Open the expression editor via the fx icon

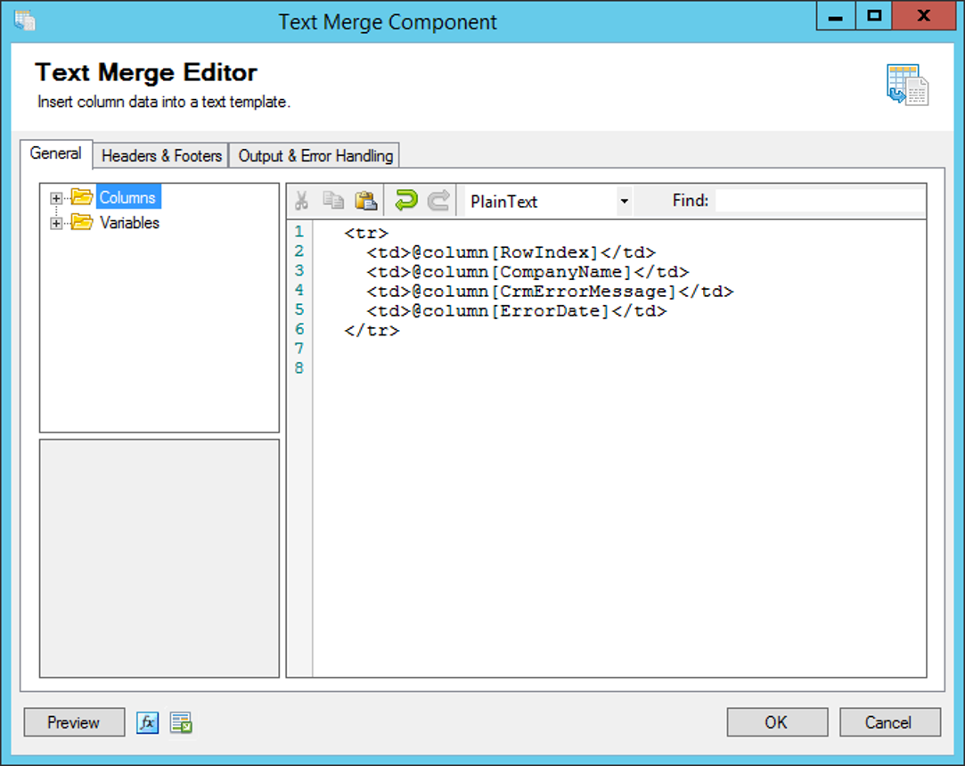(x=148, y=722)
